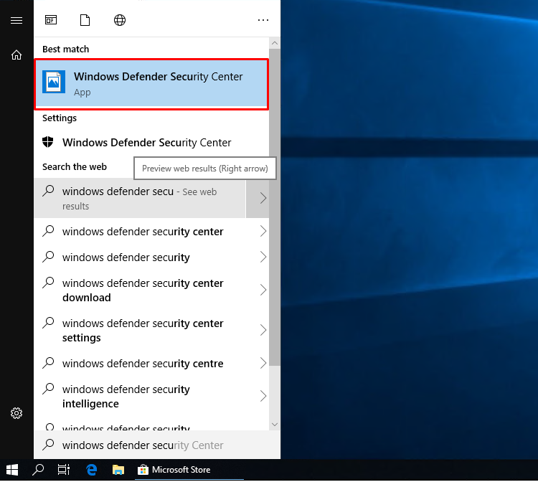Screen dimensions: 538x482
Task: Focus the search text box
Action: (157, 445)
